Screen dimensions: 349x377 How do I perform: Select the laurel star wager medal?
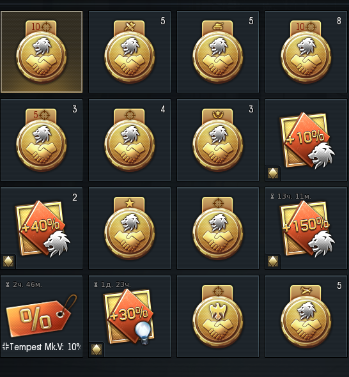tap(218, 140)
